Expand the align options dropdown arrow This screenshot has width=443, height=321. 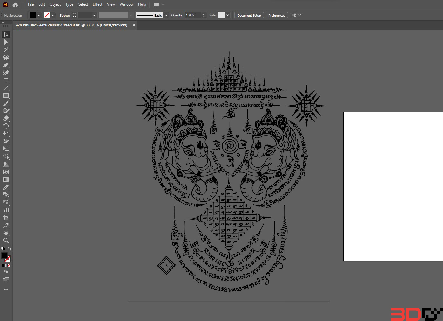click(300, 15)
